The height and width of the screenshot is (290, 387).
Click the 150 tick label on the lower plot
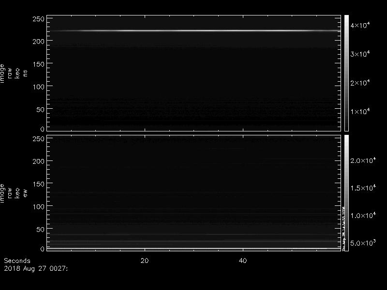(x=39, y=184)
